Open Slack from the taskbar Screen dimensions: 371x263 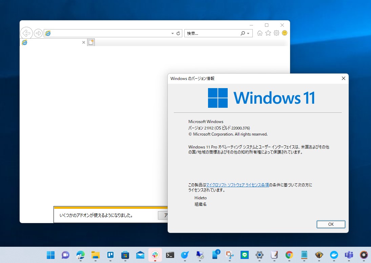155,255
